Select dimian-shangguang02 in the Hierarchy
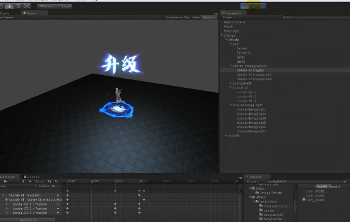This screenshot has height=222, width=350. (x=255, y=75)
